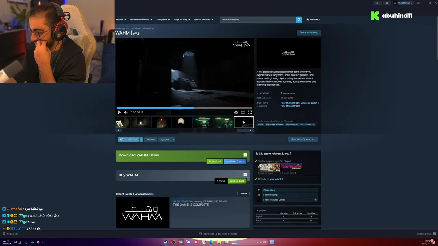View All recent events

pos(244,194)
